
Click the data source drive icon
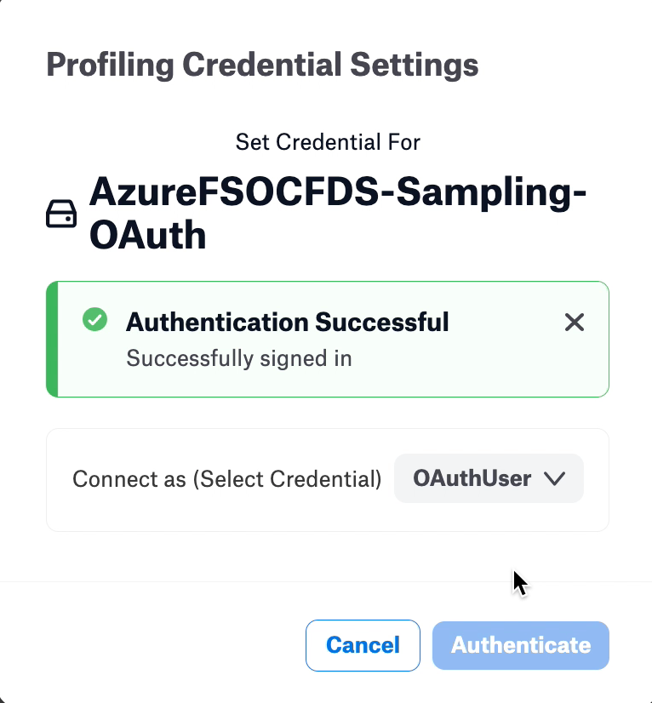(61, 214)
